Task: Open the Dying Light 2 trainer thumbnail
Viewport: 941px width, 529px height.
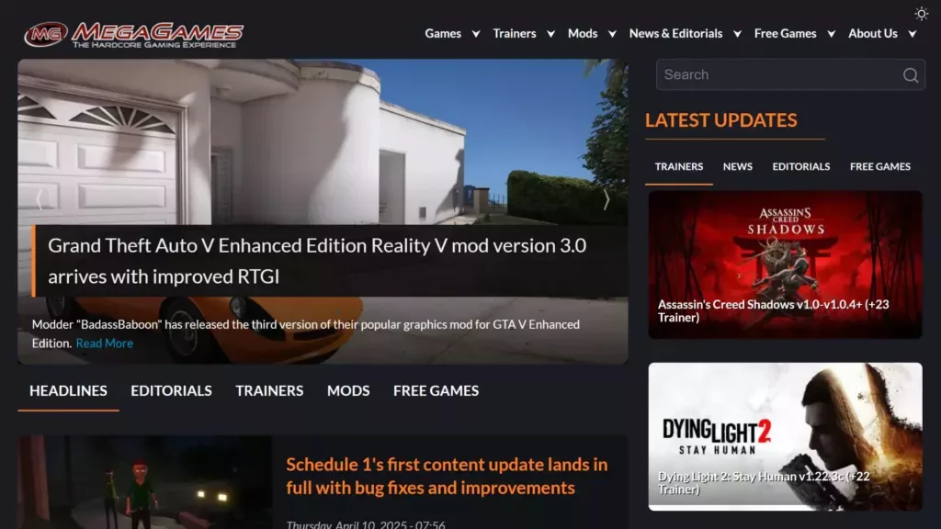Action: pos(785,436)
